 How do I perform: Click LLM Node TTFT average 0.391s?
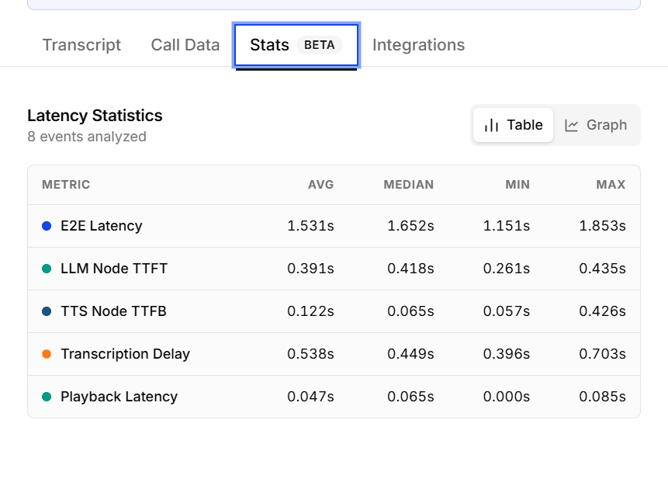tap(310, 269)
